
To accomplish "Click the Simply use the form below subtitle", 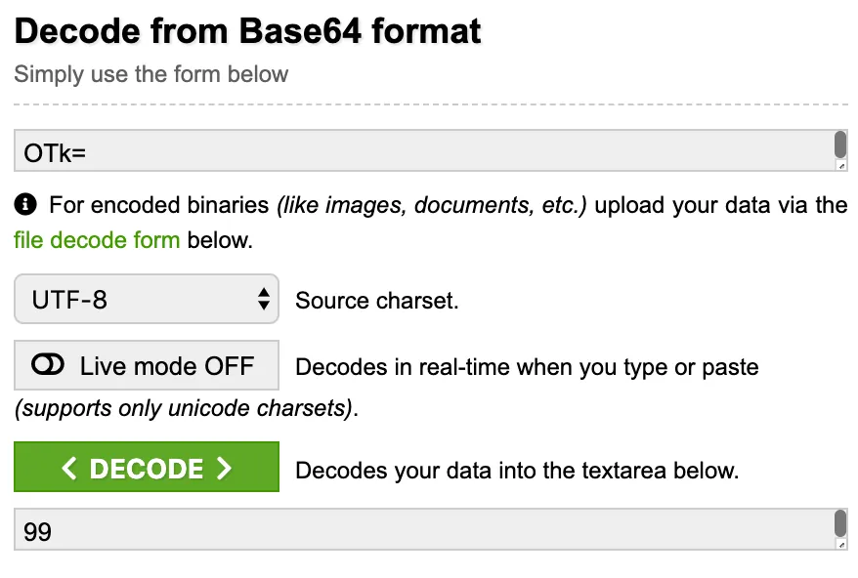I will tap(151, 74).
